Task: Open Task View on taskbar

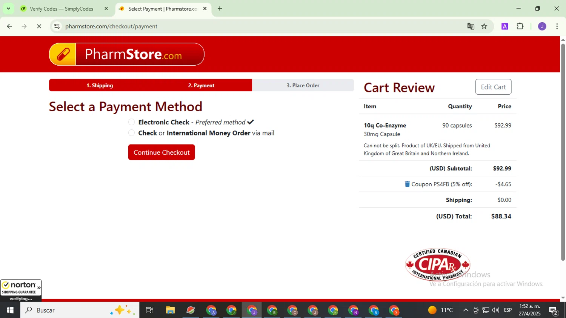Action: tap(149, 310)
